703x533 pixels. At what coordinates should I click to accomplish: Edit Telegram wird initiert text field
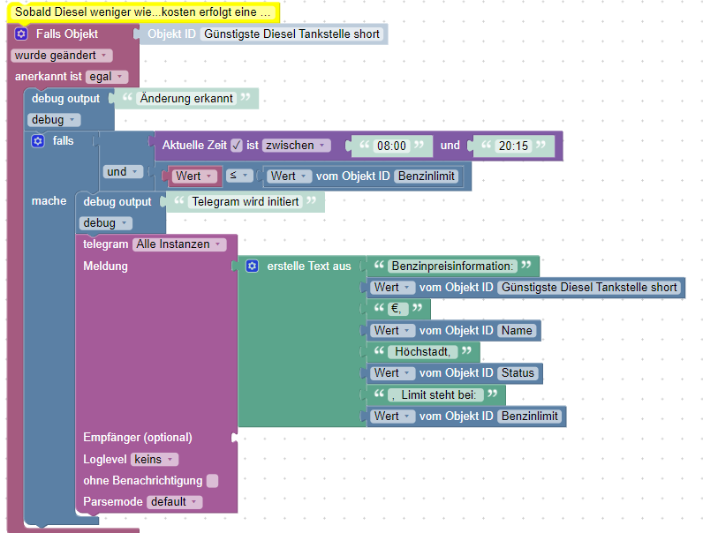(246, 202)
